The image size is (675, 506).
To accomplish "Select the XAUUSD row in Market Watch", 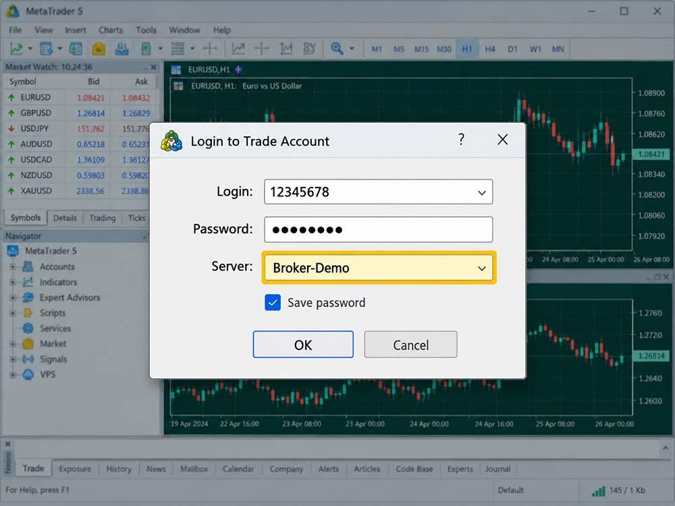I will click(x=78, y=191).
